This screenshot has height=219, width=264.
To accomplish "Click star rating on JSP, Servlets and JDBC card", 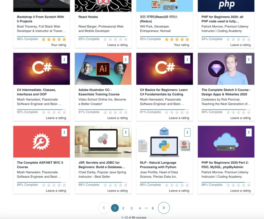I will [x=115, y=185].
